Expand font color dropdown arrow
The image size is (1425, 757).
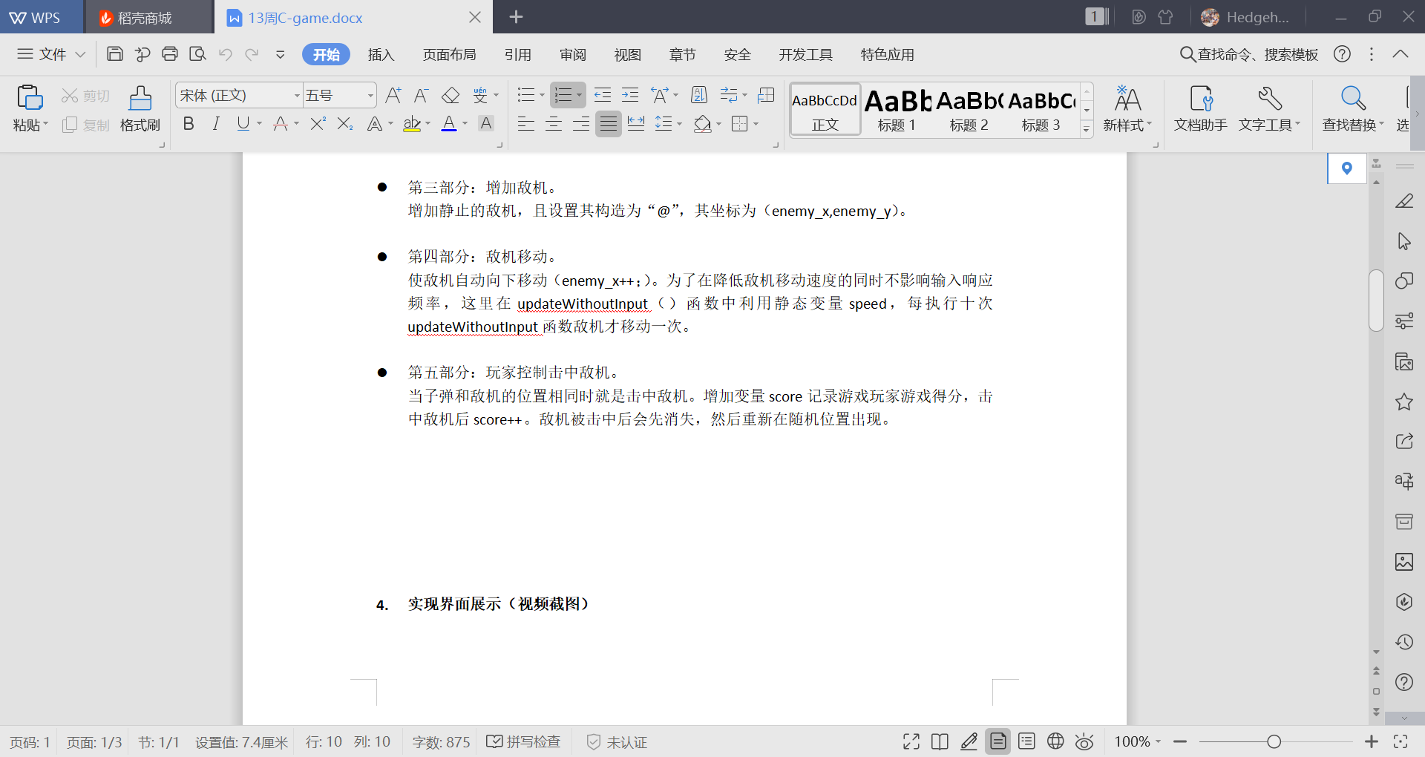click(x=465, y=124)
